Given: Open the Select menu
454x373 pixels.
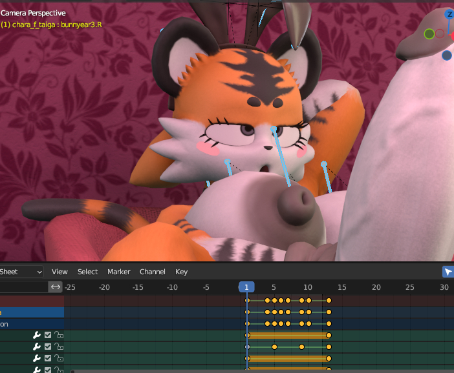Looking at the screenshot, I should (x=87, y=272).
